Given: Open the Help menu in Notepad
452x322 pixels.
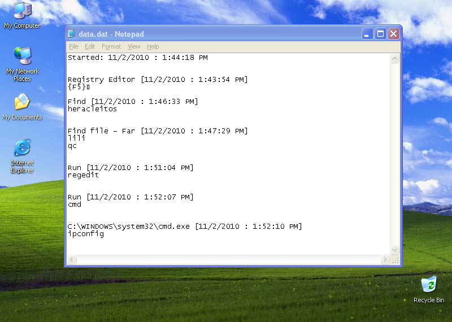Looking at the screenshot, I should pos(153,46).
